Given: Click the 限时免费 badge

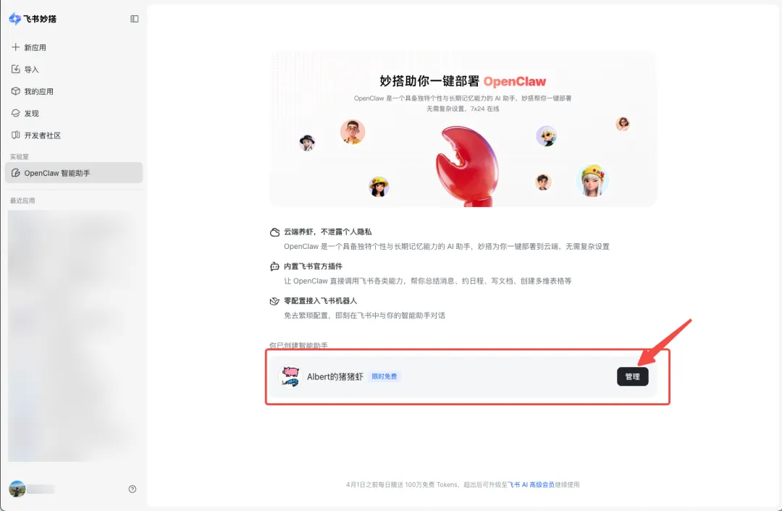Looking at the screenshot, I should point(384,376).
